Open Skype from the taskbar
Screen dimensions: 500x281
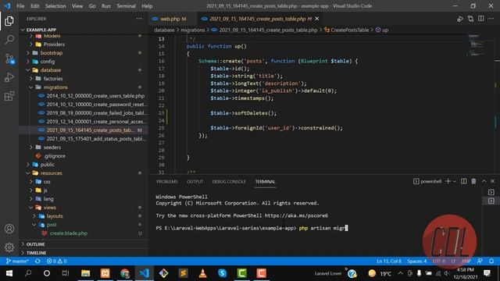pos(222,273)
